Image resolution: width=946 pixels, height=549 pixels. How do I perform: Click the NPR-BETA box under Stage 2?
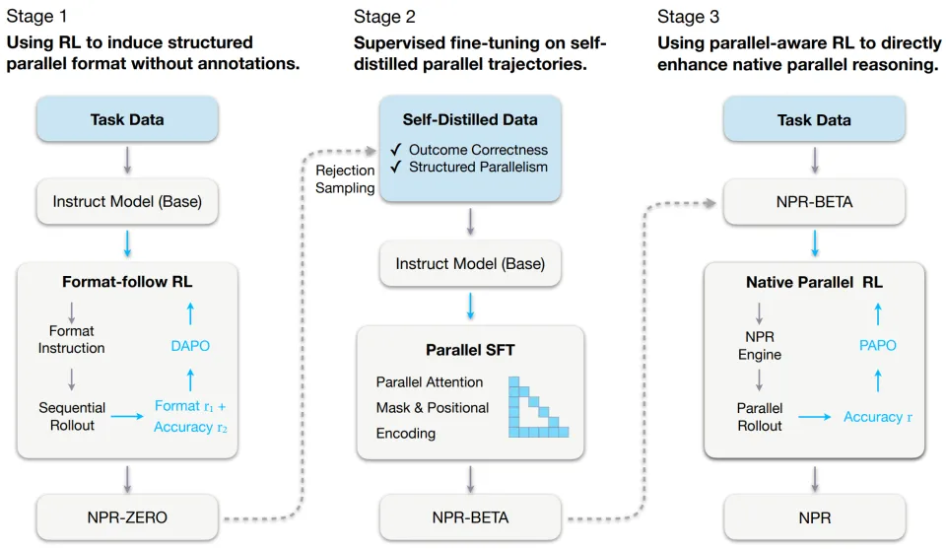click(x=470, y=516)
